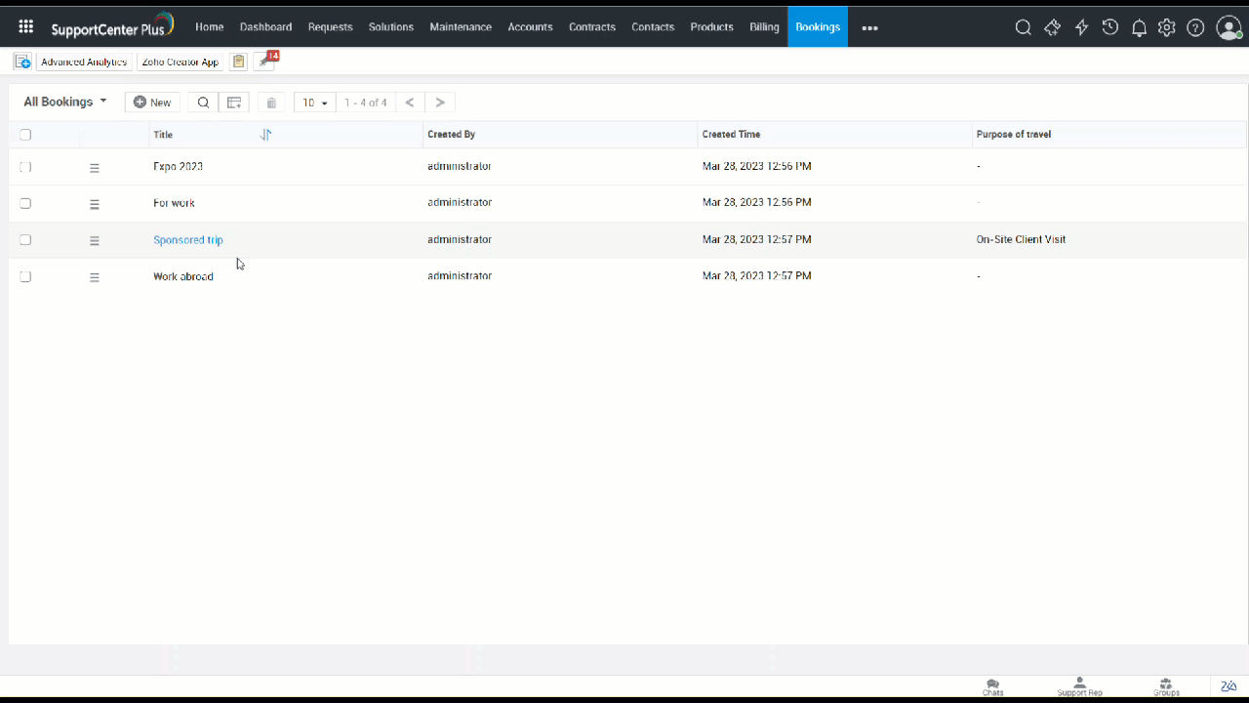This screenshot has height=703, width=1249.
Task: Open the Sponsored trip booking link
Action: pyautogui.click(x=187, y=240)
